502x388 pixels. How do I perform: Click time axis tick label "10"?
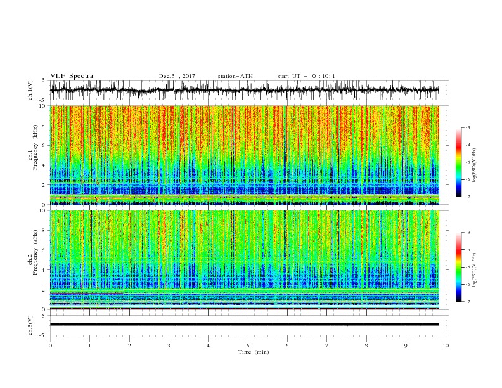coord(446,346)
